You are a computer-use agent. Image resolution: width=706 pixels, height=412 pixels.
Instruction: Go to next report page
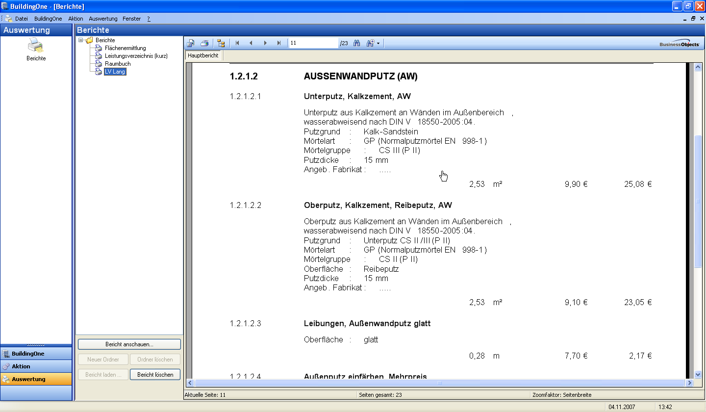[265, 43]
